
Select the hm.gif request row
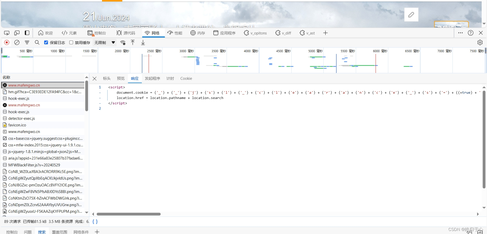point(43,92)
